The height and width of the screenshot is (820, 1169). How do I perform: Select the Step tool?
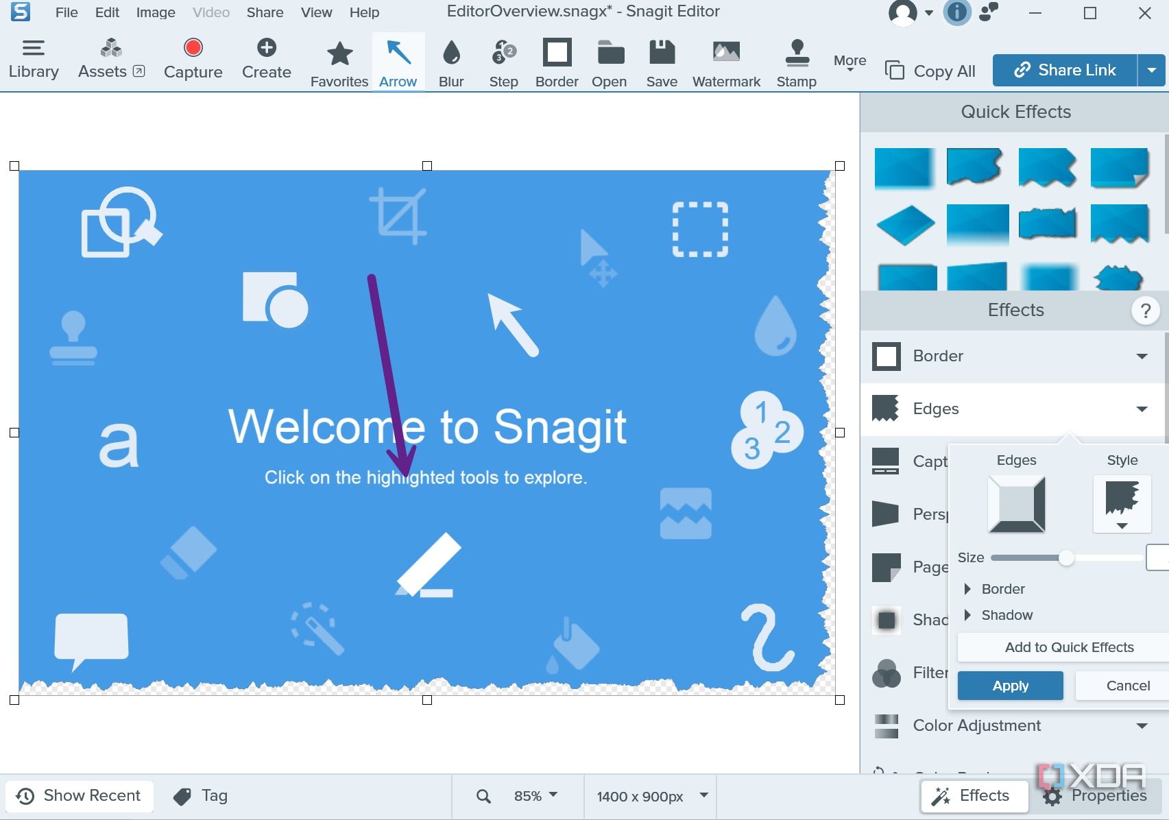click(x=504, y=64)
